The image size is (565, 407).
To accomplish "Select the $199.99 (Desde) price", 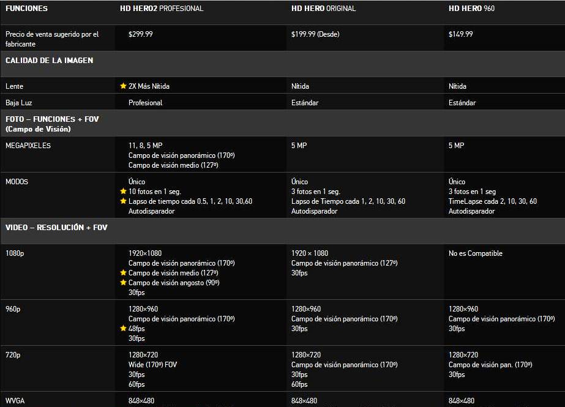I will [x=315, y=34].
